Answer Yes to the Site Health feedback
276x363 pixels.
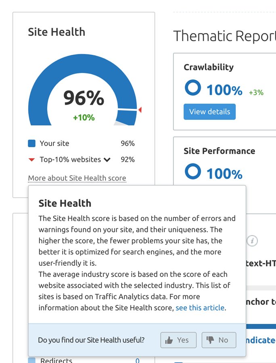point(178,340)
